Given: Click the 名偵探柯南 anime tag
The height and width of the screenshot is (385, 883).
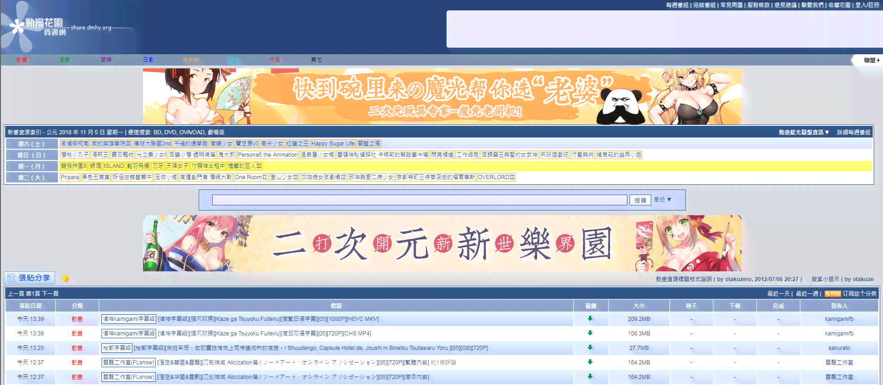Looking at the screenshot, I should click(x=75, y=144).
